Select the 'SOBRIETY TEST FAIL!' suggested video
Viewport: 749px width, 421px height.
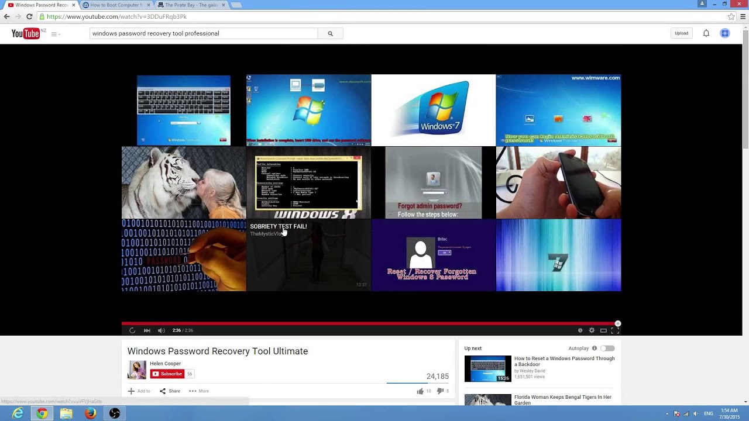[308, 255]
